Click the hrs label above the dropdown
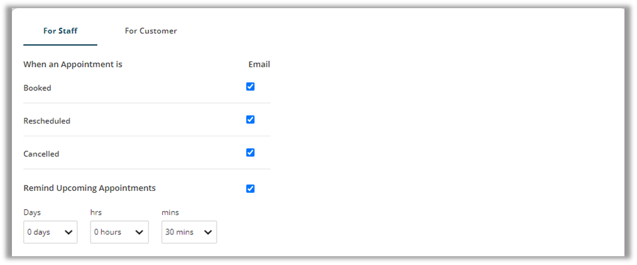The image size is (637, 265). coord(96,212)
